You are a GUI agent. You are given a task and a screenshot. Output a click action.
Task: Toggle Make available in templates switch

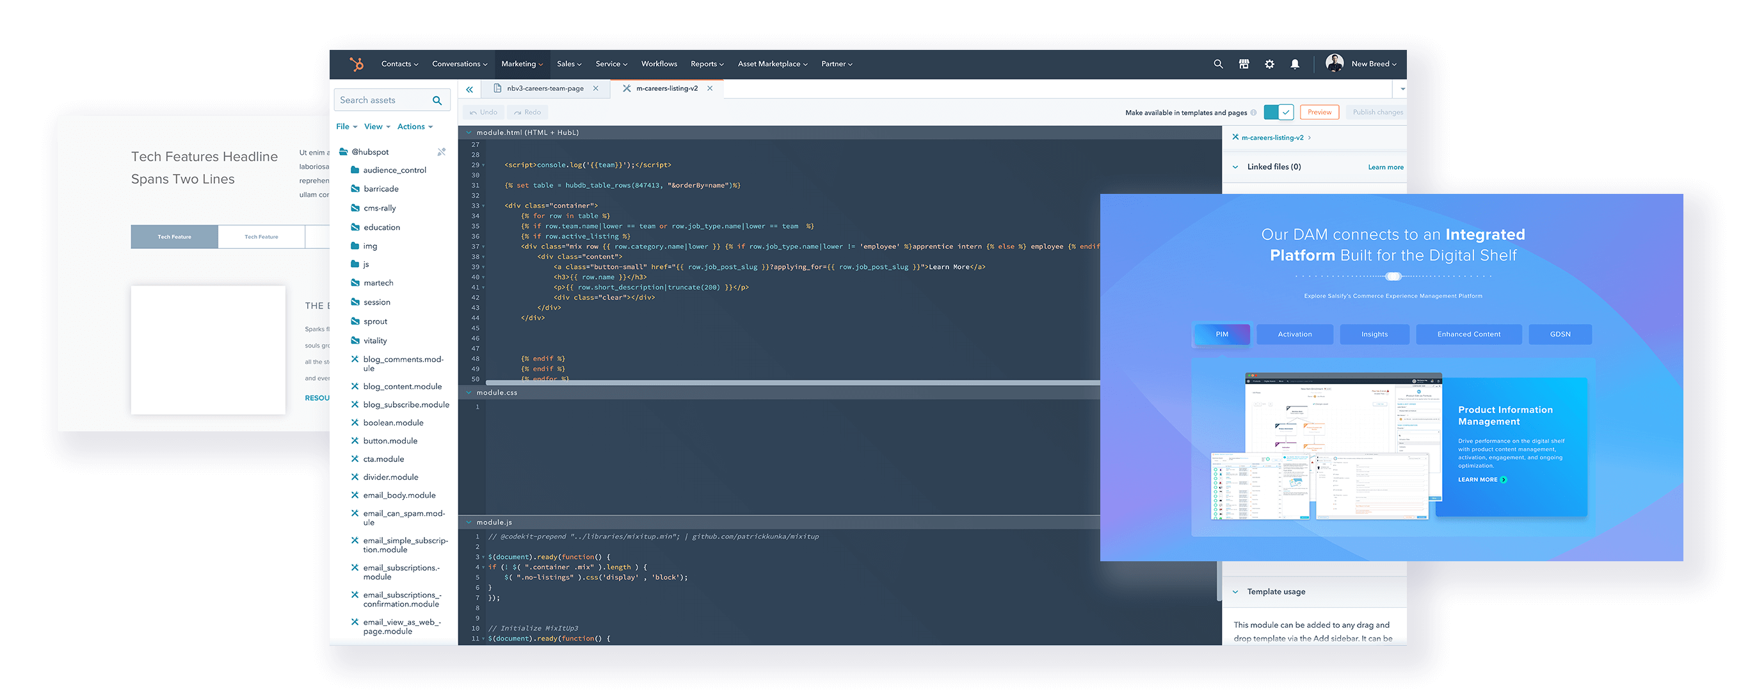(x=1279, y=113)
